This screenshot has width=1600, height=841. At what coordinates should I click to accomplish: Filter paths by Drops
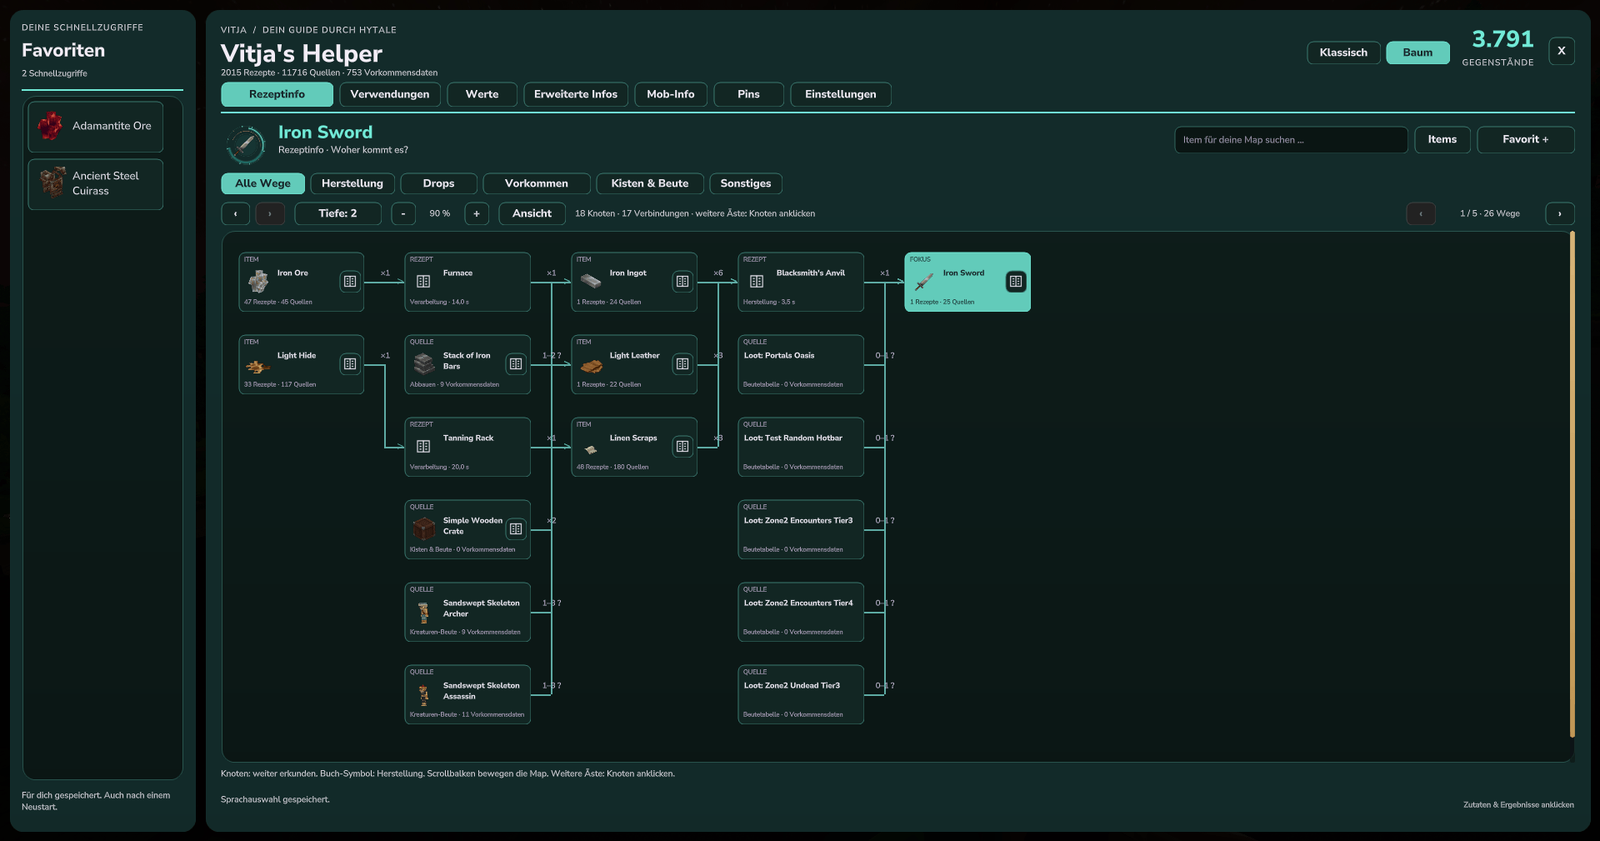[x=438, y=183]
